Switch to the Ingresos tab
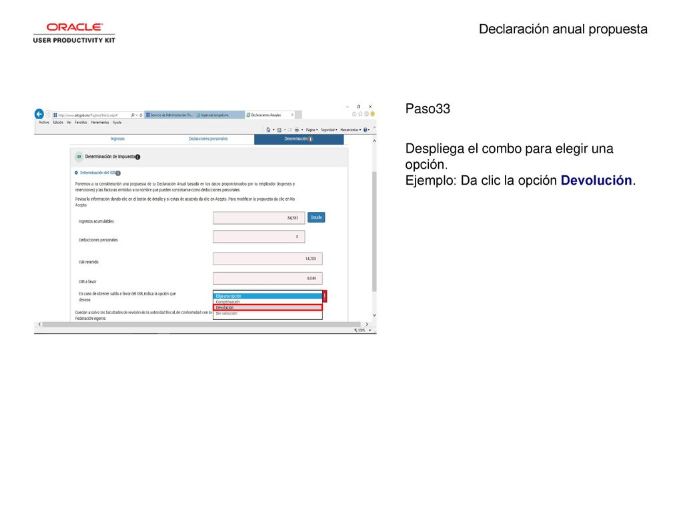The width and height of the screenshot is (683, 512). pyautogui.click(x=117, y=139)
